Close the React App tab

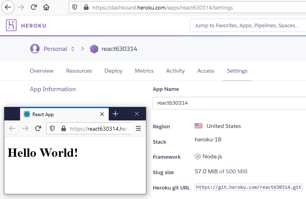pos(102,114)
